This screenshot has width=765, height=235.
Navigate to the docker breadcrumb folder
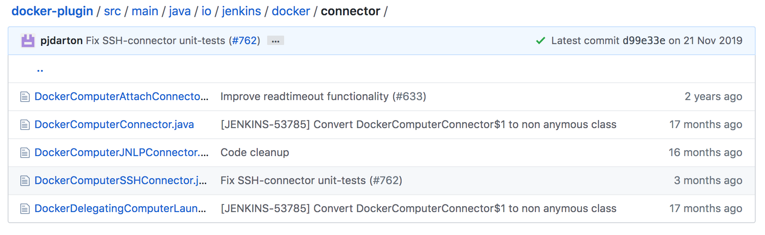[x=291, y=11]
